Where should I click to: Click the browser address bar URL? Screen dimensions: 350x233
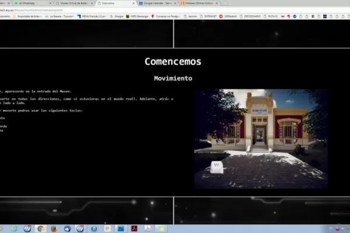(x=32, y=10)
